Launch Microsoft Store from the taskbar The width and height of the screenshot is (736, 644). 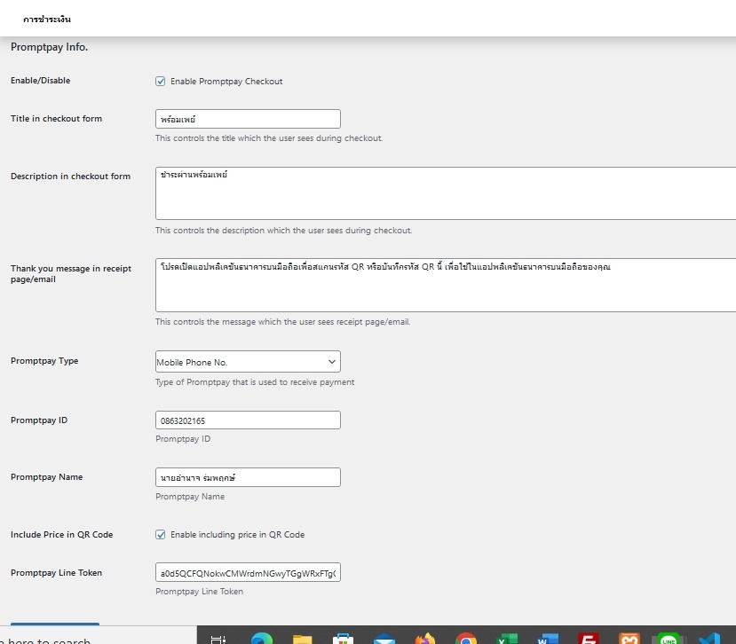pyautogui.click(x=344, y=638)
